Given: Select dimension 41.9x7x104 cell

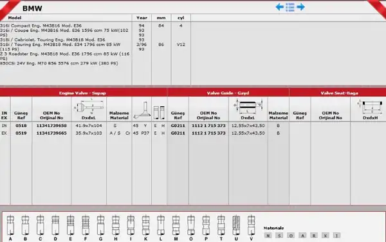Looking at the screenshot, I should (89, 126).
